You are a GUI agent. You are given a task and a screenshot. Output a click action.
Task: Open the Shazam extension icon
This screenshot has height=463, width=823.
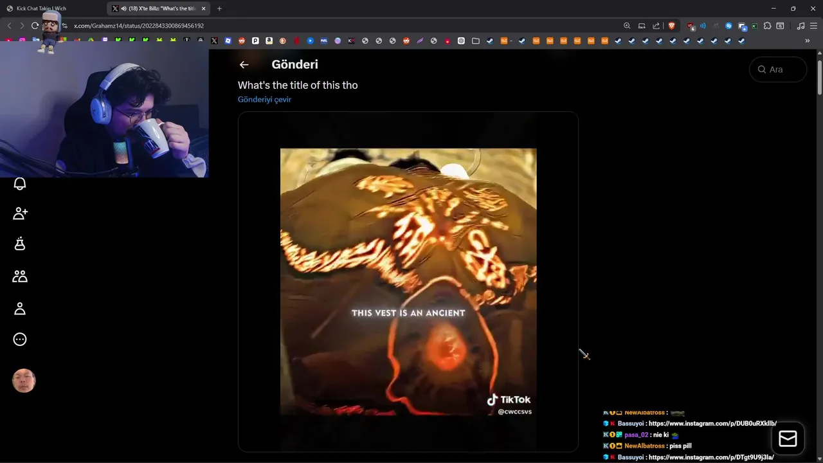tap(728, 26)
